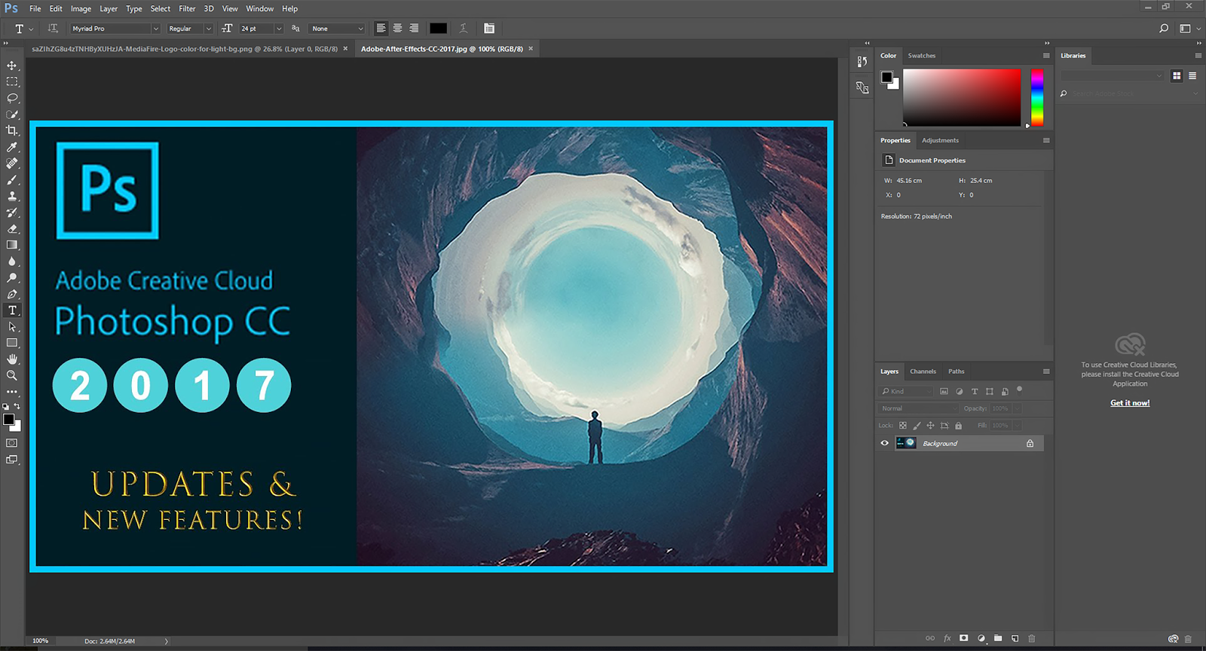
Task: Open the Layer menu
Action: pos(109,9)
